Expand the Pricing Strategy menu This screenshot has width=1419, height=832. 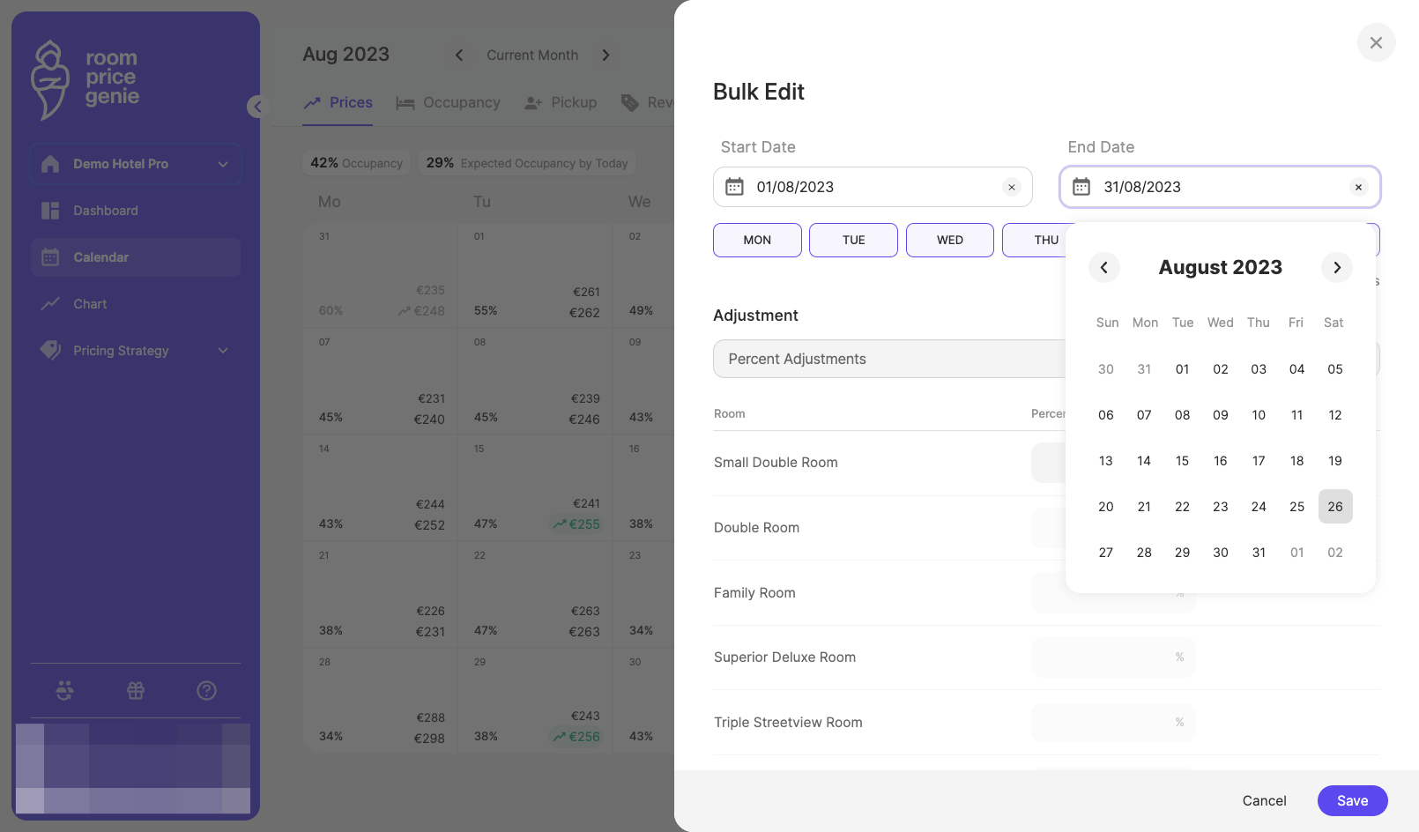click(136, 351)
